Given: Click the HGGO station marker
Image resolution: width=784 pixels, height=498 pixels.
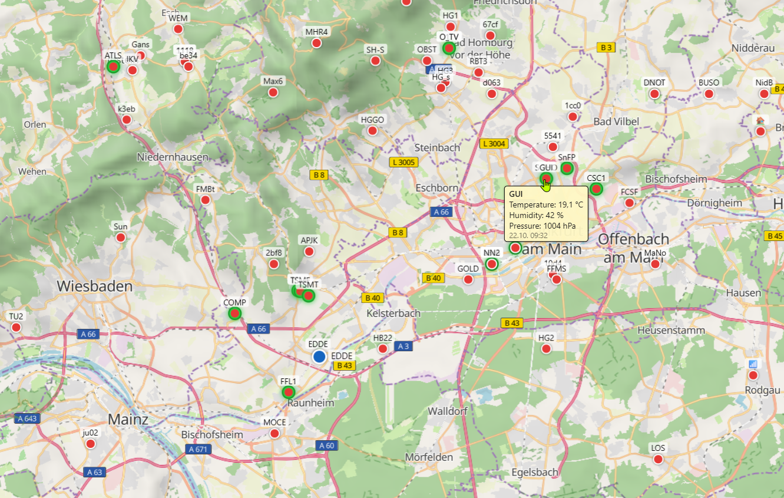Looking at the screenshot, I should [x=372, y=131].
